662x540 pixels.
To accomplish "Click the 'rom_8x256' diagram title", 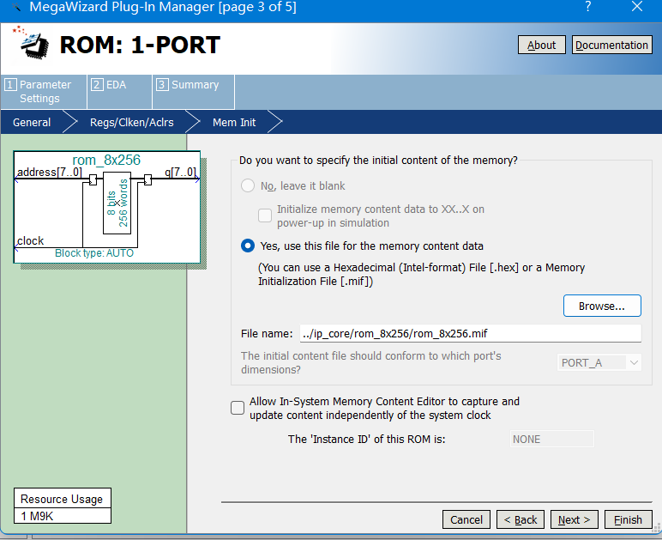I will point(106,161).
